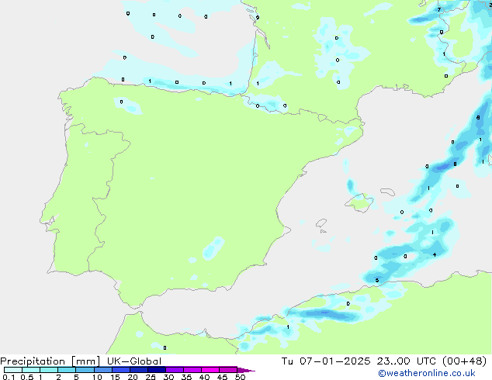Image resolution: width=492 pixels, height=380 pixels.
Task: Click the legend label '25'
Action: 151,377
